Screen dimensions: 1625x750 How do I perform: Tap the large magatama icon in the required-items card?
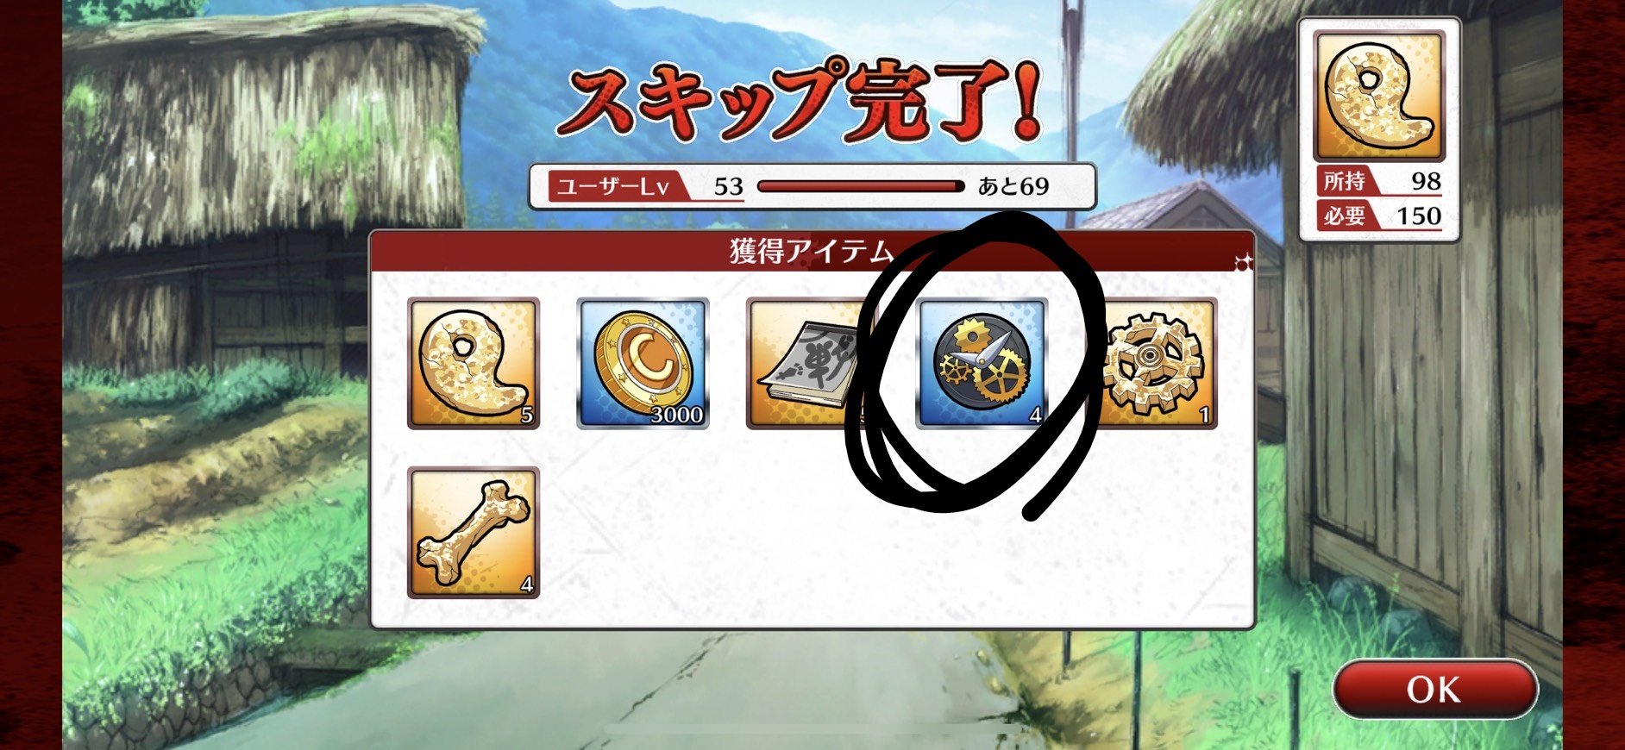coord(1378,96)
